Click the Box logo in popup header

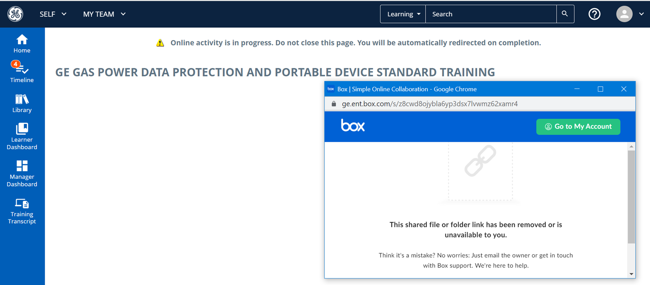353,126
